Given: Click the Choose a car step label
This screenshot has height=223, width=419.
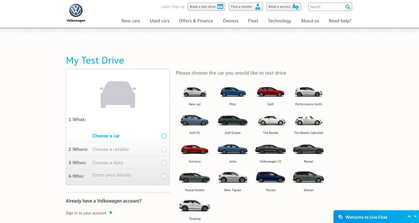Looking at the screenshot, I should click(x=106, y=136).
